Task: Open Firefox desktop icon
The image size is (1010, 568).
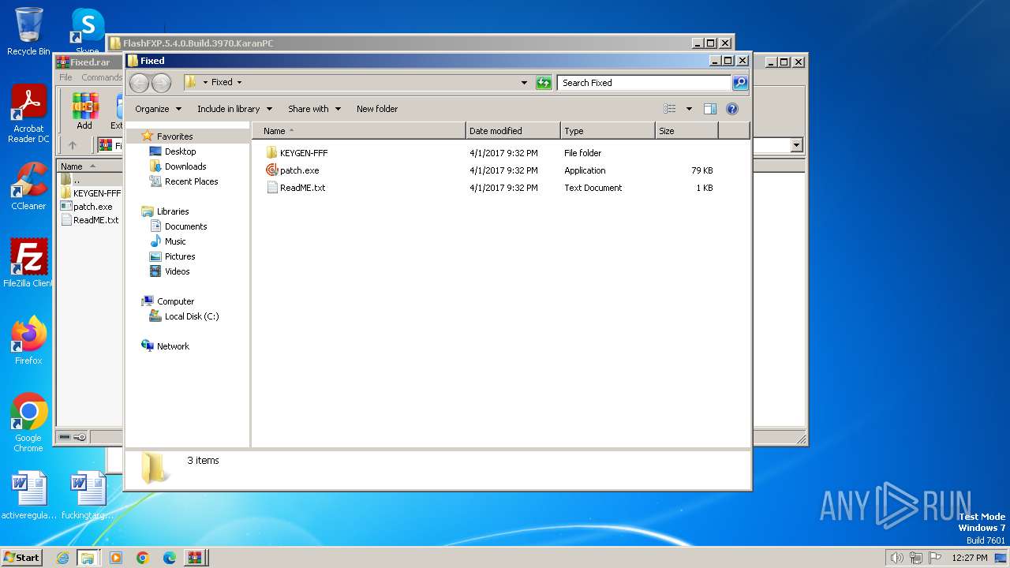Action: (x=28, y=341)
